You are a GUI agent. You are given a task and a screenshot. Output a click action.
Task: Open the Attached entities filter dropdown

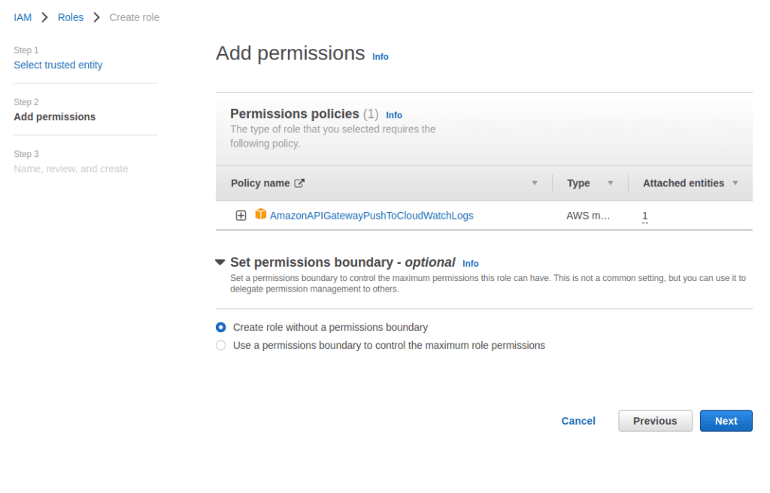point(735,183)
